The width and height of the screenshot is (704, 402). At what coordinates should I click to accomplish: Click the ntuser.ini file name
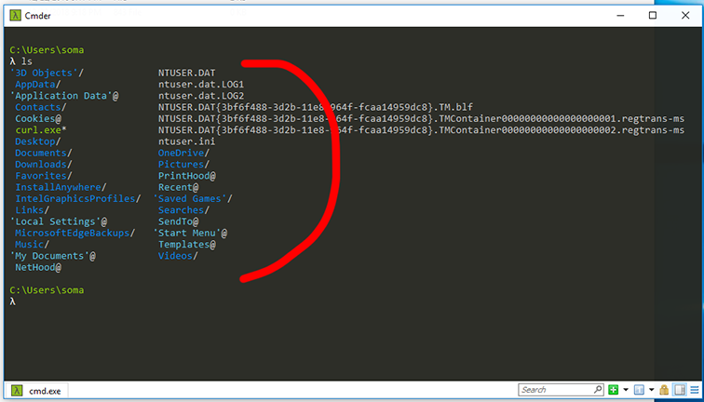pos(187,141)
